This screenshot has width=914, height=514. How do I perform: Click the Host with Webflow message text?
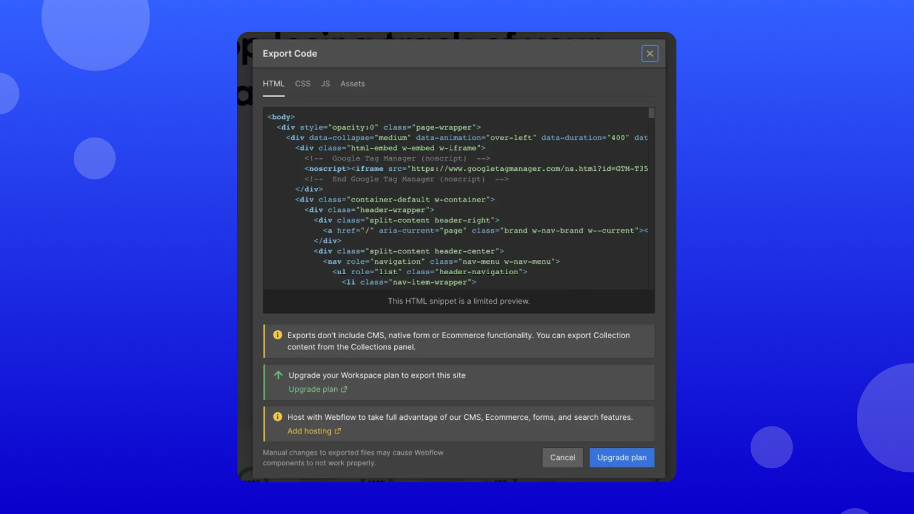[460, 417]
